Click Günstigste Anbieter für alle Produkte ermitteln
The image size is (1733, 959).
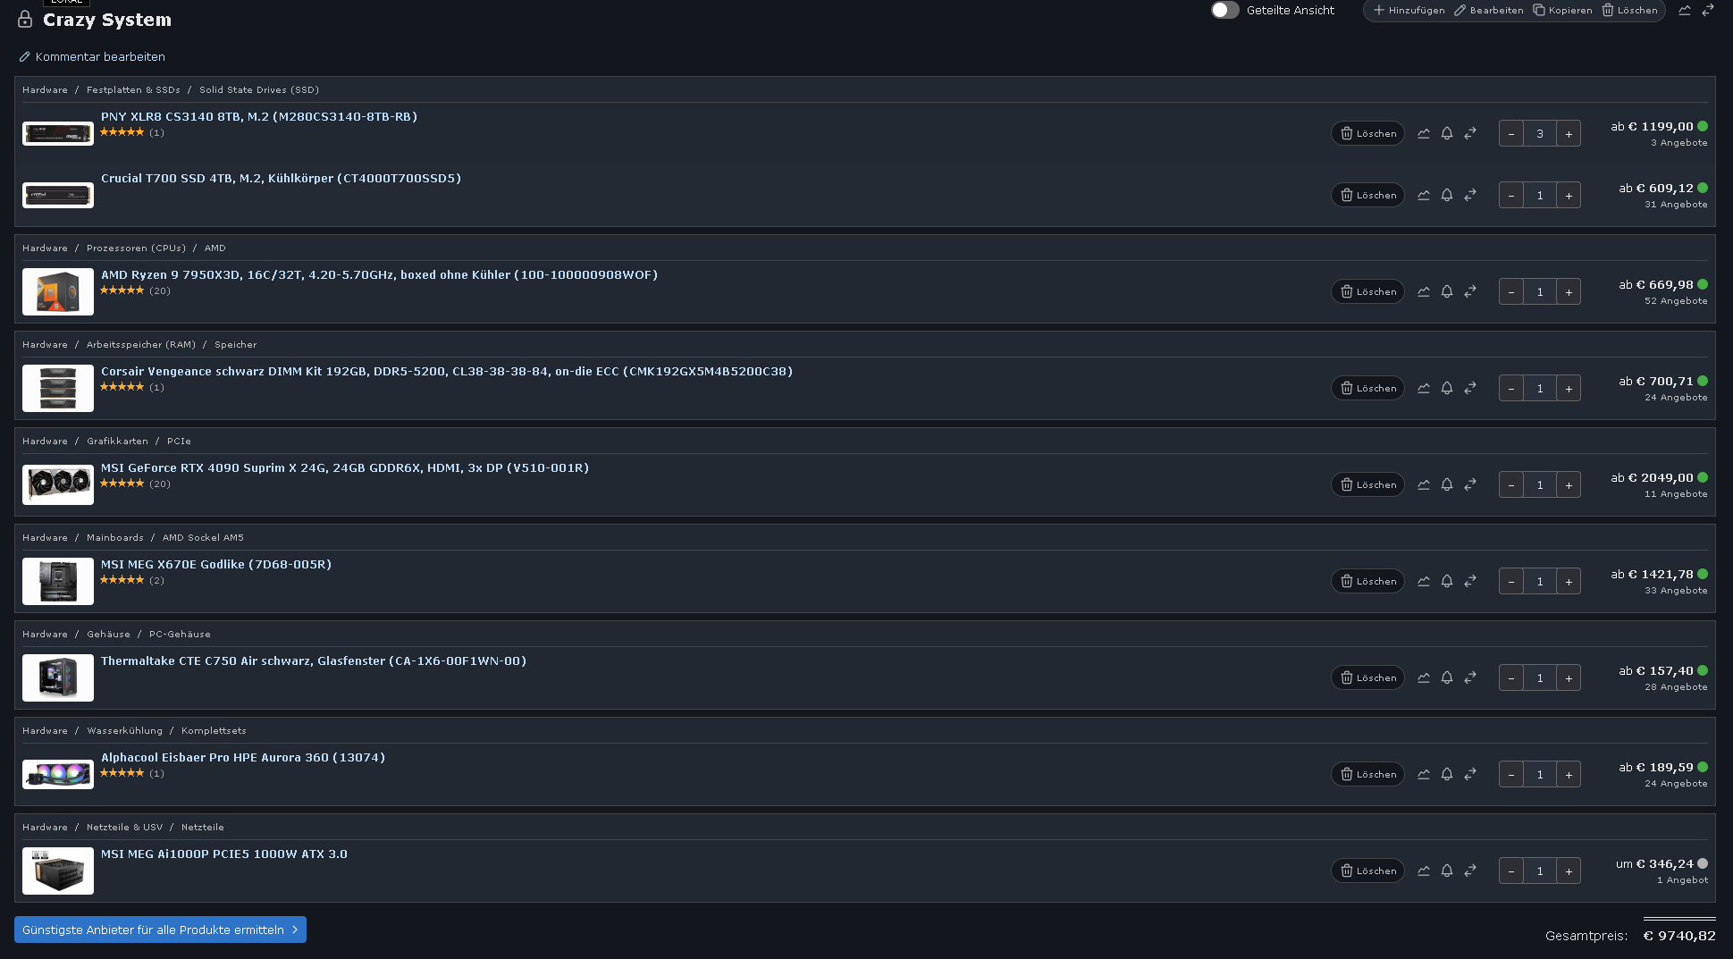160,930
